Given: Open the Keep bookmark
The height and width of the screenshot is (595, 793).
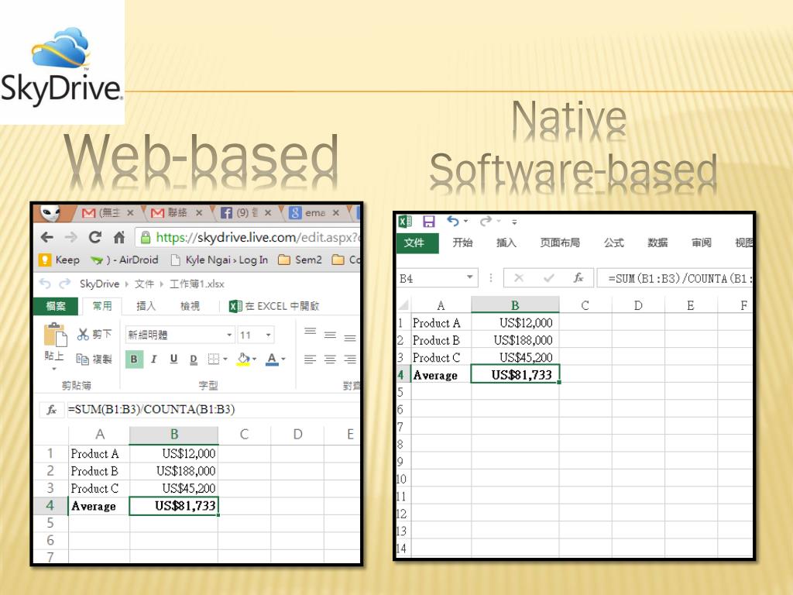Looking at the screenshot, I should [x=59, y=260].
